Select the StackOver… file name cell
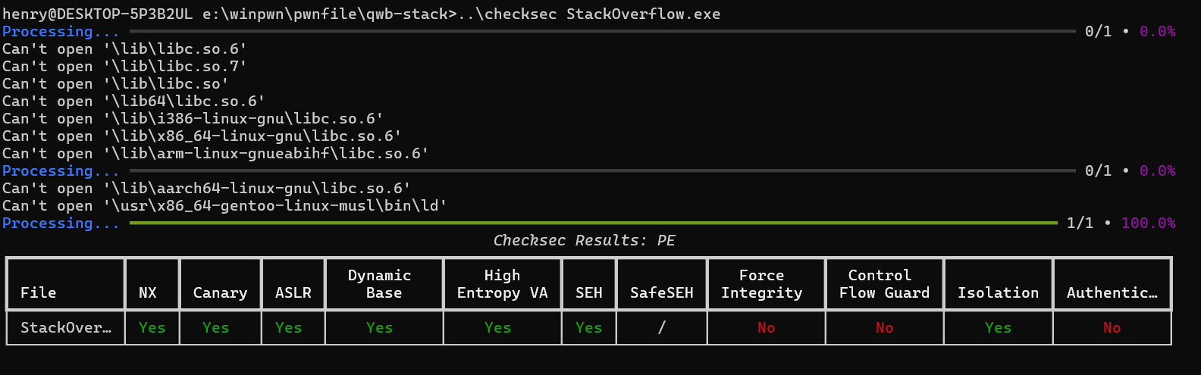This screenshot has width=1201, height=375. click(65, 328)
